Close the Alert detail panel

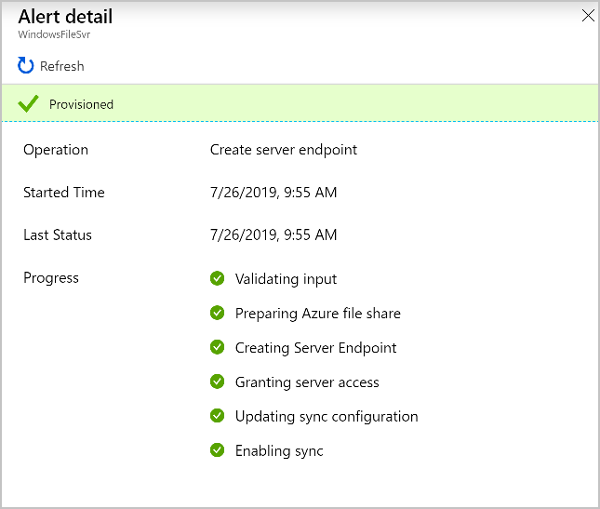(588, 16)
